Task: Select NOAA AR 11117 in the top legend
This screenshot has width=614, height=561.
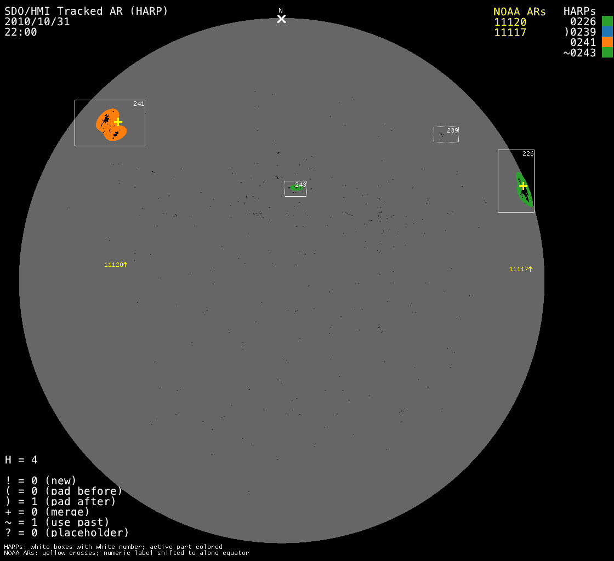Action: (x=510, y=32)
